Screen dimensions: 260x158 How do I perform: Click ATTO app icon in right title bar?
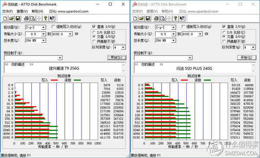coord(134,4)
